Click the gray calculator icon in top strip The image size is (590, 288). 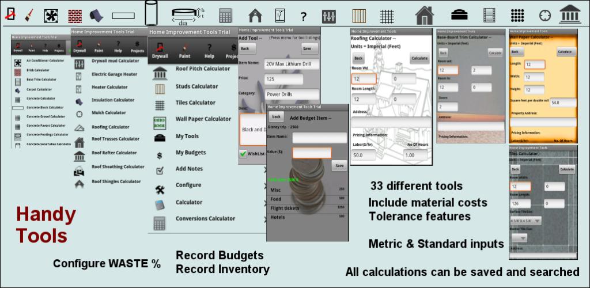pos(225,16)
